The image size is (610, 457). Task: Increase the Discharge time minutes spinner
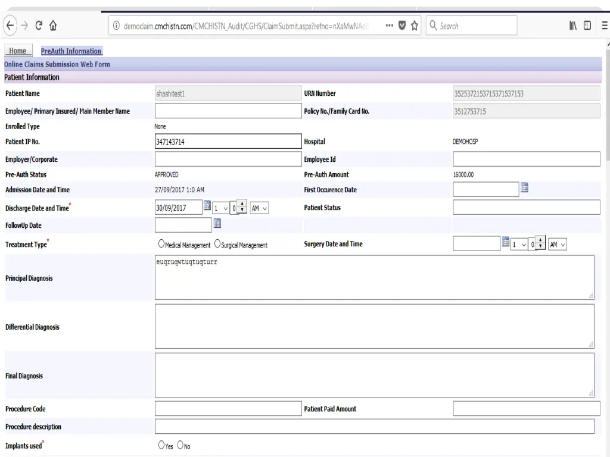click(x=242, y=204)
